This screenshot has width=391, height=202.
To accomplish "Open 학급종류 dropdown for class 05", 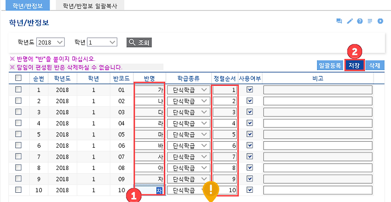I will [188, 135].
